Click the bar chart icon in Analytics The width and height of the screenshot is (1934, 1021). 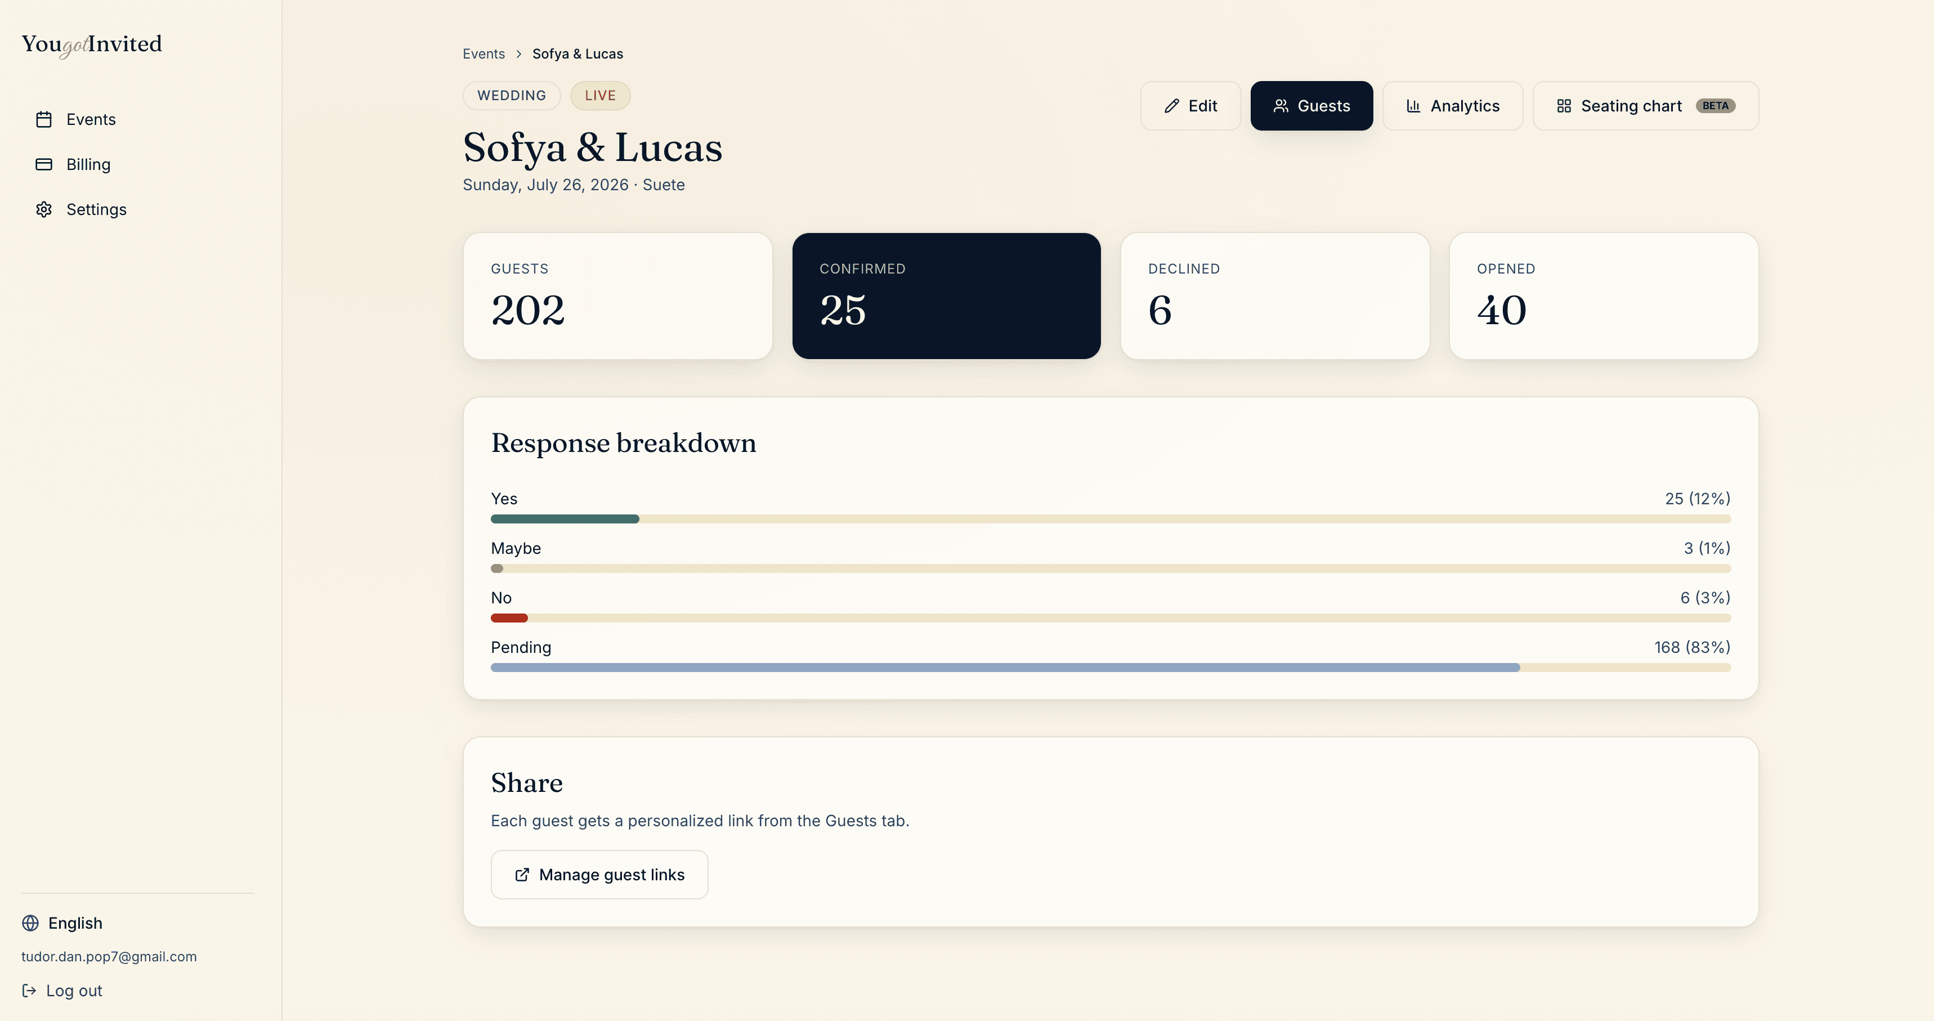(x=1413, y=106)
